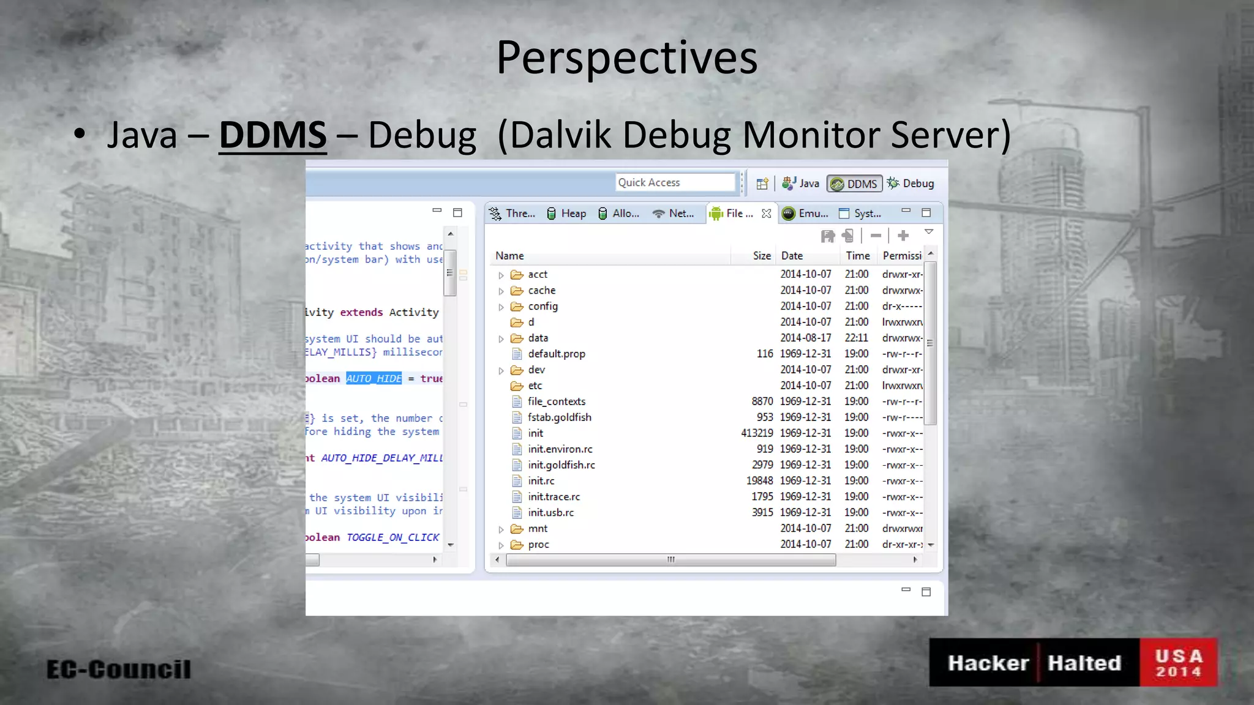This screenshot has width=1254, height=705.
Task: Select the init.environ.rc file icon
Action: (517, 449)
